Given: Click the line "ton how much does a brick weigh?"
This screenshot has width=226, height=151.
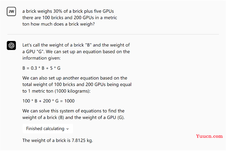Looking at the screenshot, I should click(59, 24).
